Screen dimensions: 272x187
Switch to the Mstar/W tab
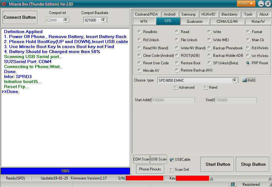pyautogui.click(x=258, y=22)
